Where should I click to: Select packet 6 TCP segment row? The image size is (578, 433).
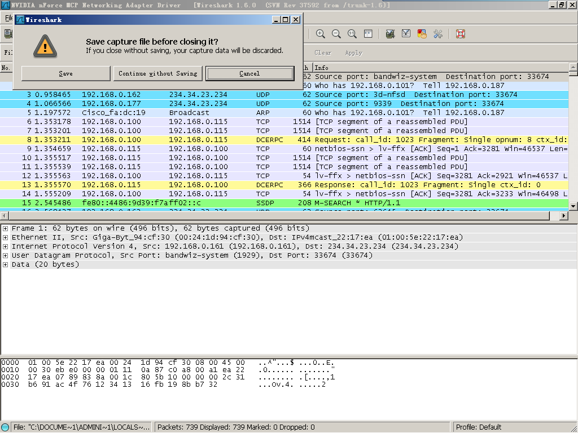(284, 122)
